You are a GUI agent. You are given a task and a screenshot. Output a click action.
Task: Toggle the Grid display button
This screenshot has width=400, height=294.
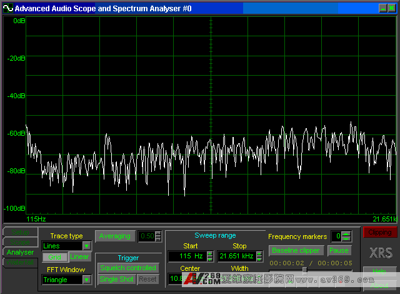[54, 257]
